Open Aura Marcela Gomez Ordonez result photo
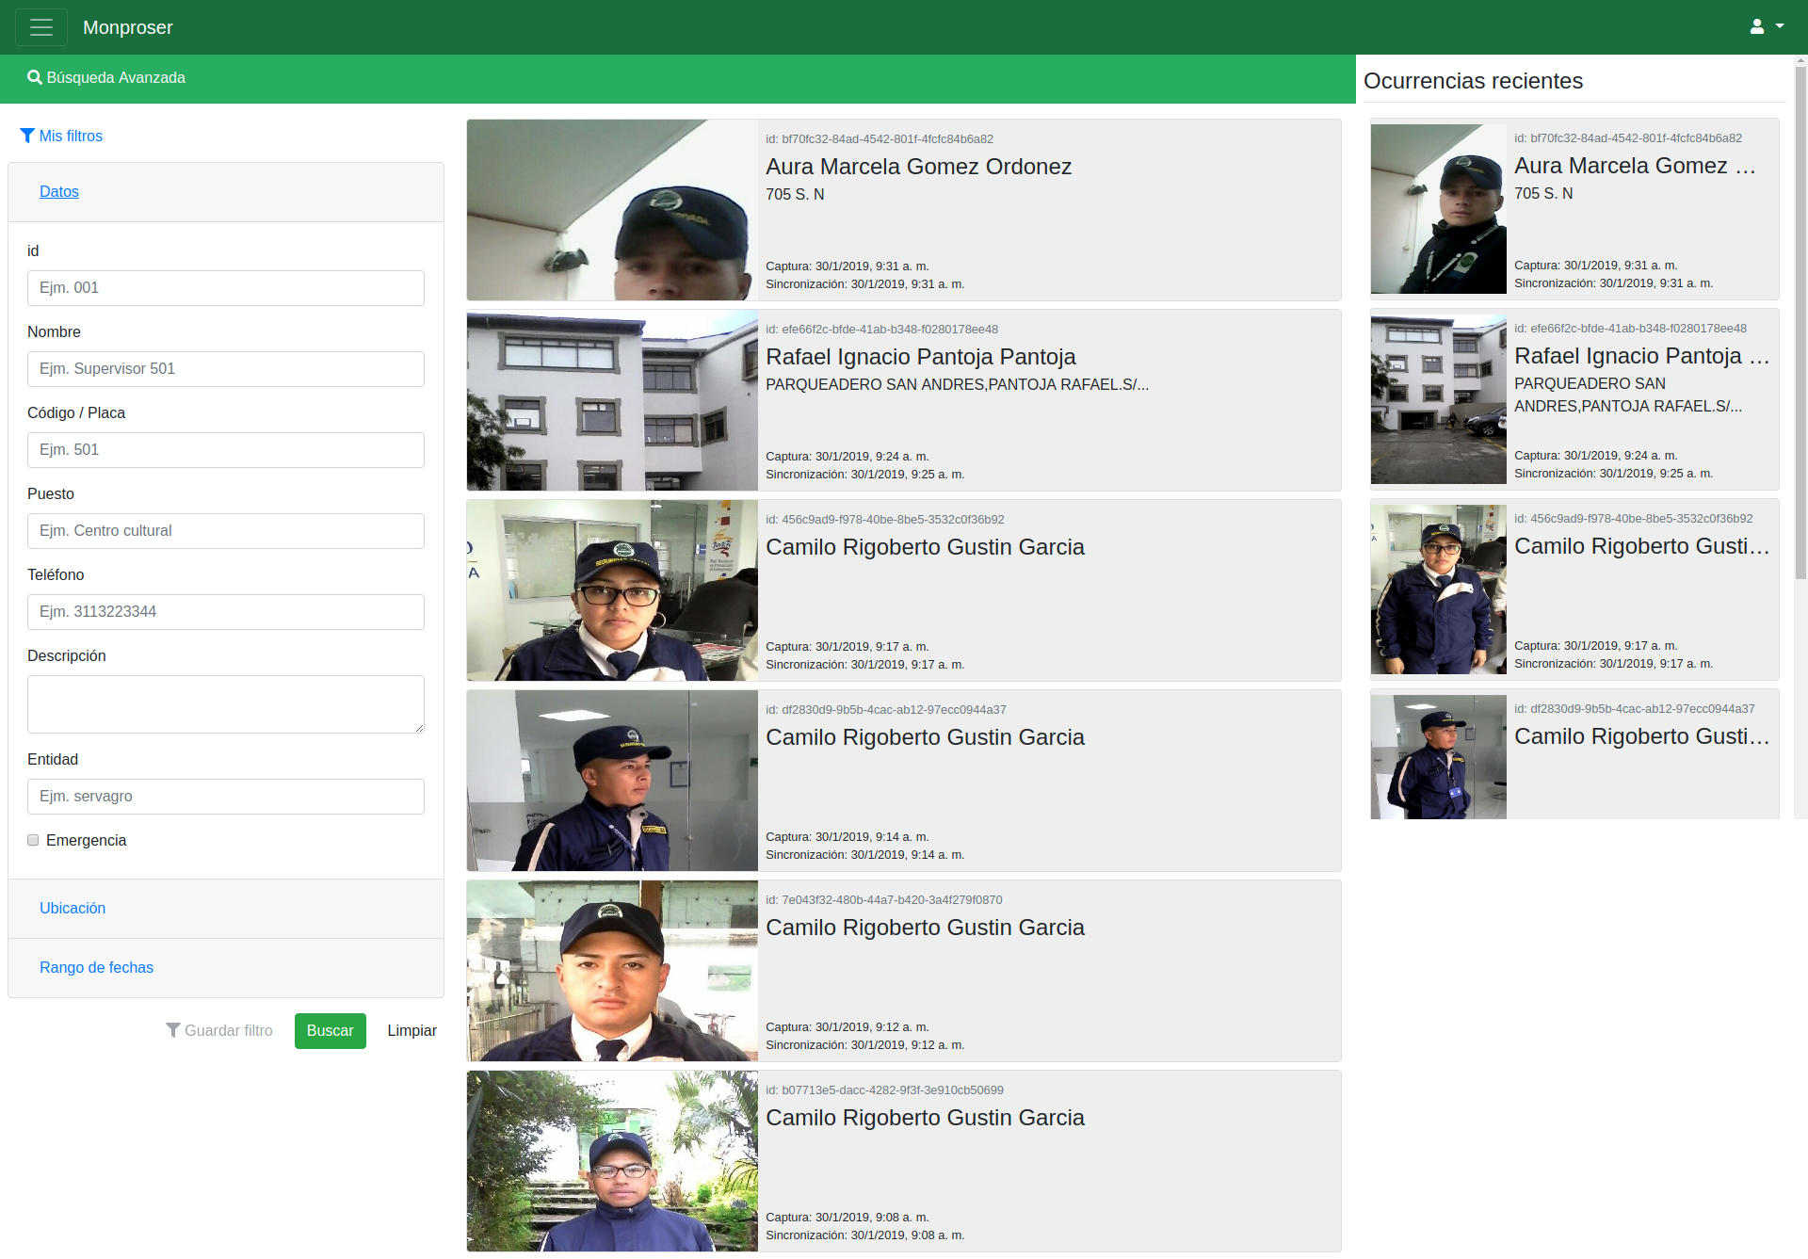1808x1259 pixels. click(612, 210)
